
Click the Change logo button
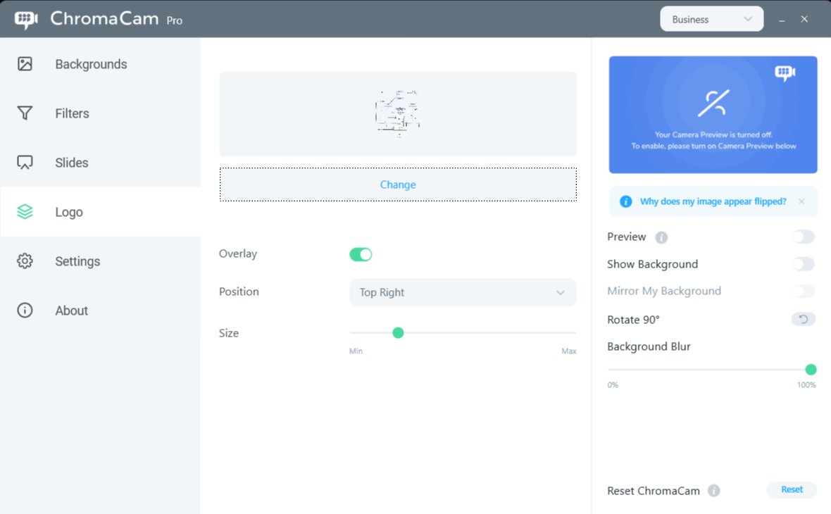(x=398, y=184)
